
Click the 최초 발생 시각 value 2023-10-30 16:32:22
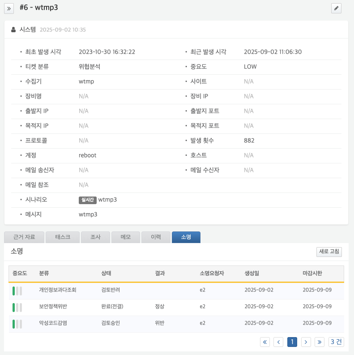107,52
